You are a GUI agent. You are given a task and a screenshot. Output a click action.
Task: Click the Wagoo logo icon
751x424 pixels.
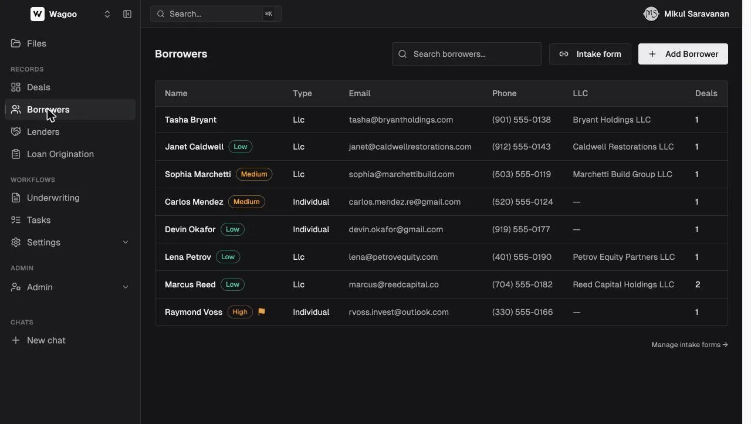pyautogui.click(x=37, y=14)
